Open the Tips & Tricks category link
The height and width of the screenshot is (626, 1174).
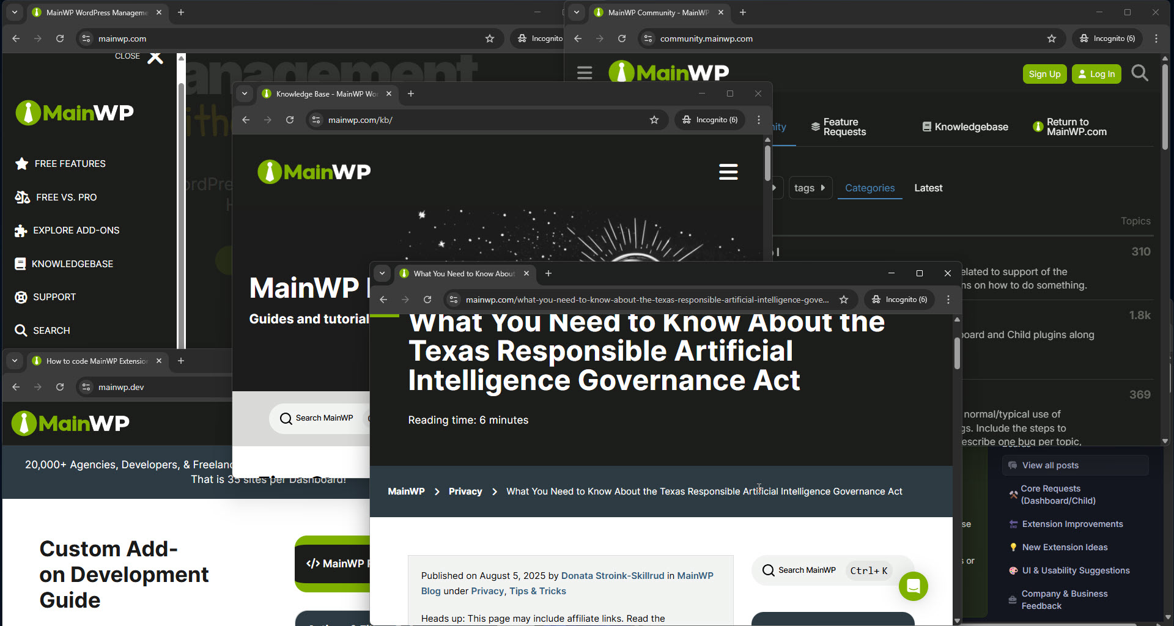537,591
